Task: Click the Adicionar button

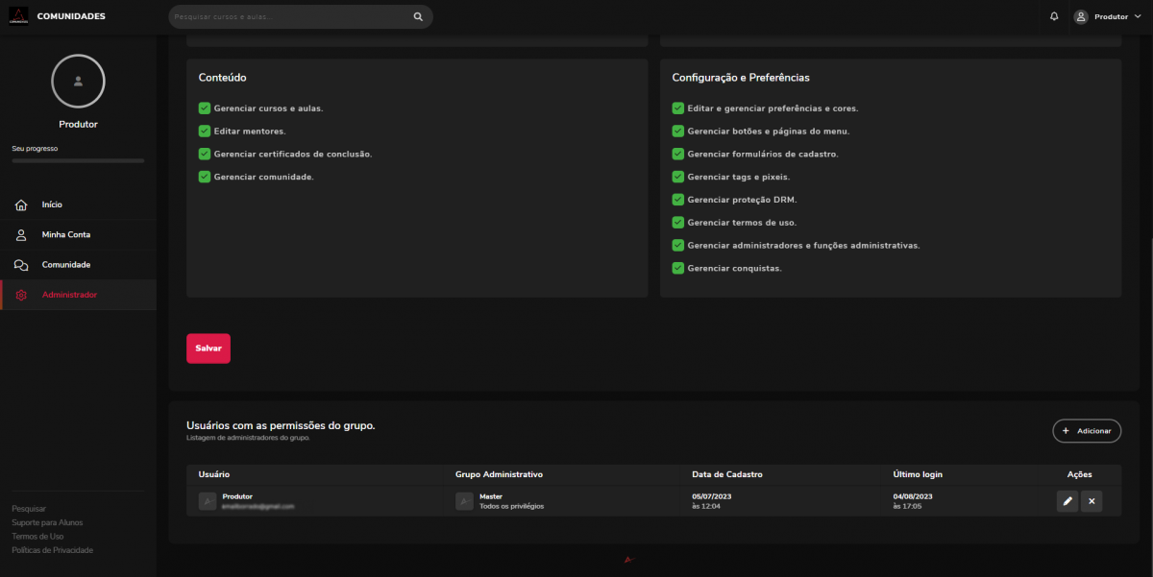Action: click(x=1087, y=431)
